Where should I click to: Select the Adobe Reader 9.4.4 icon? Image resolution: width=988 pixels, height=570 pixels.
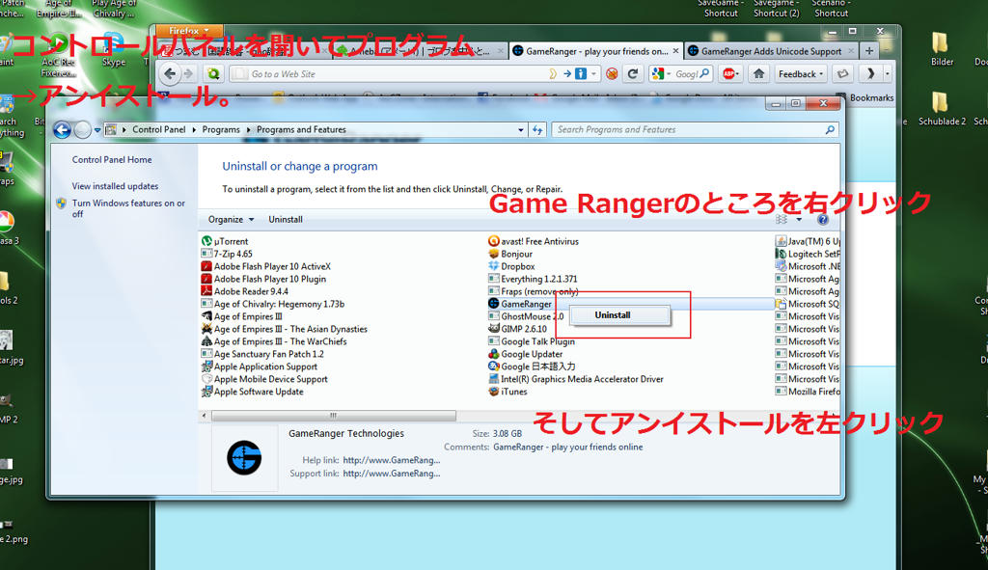click(206, 291)
